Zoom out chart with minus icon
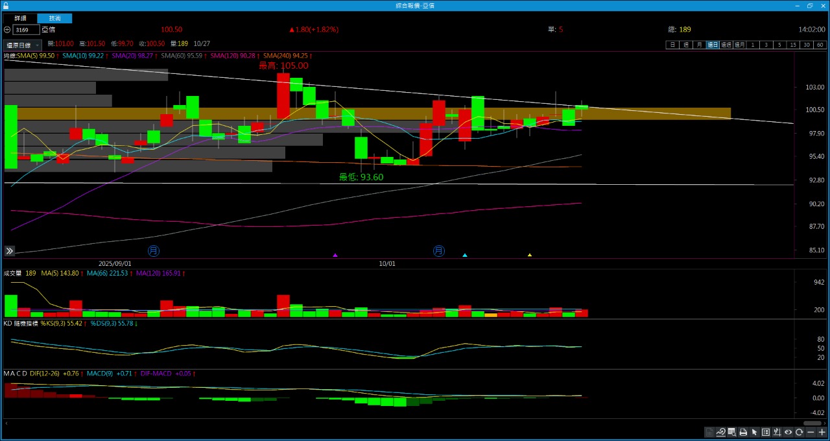 click(x=811, y=432)
